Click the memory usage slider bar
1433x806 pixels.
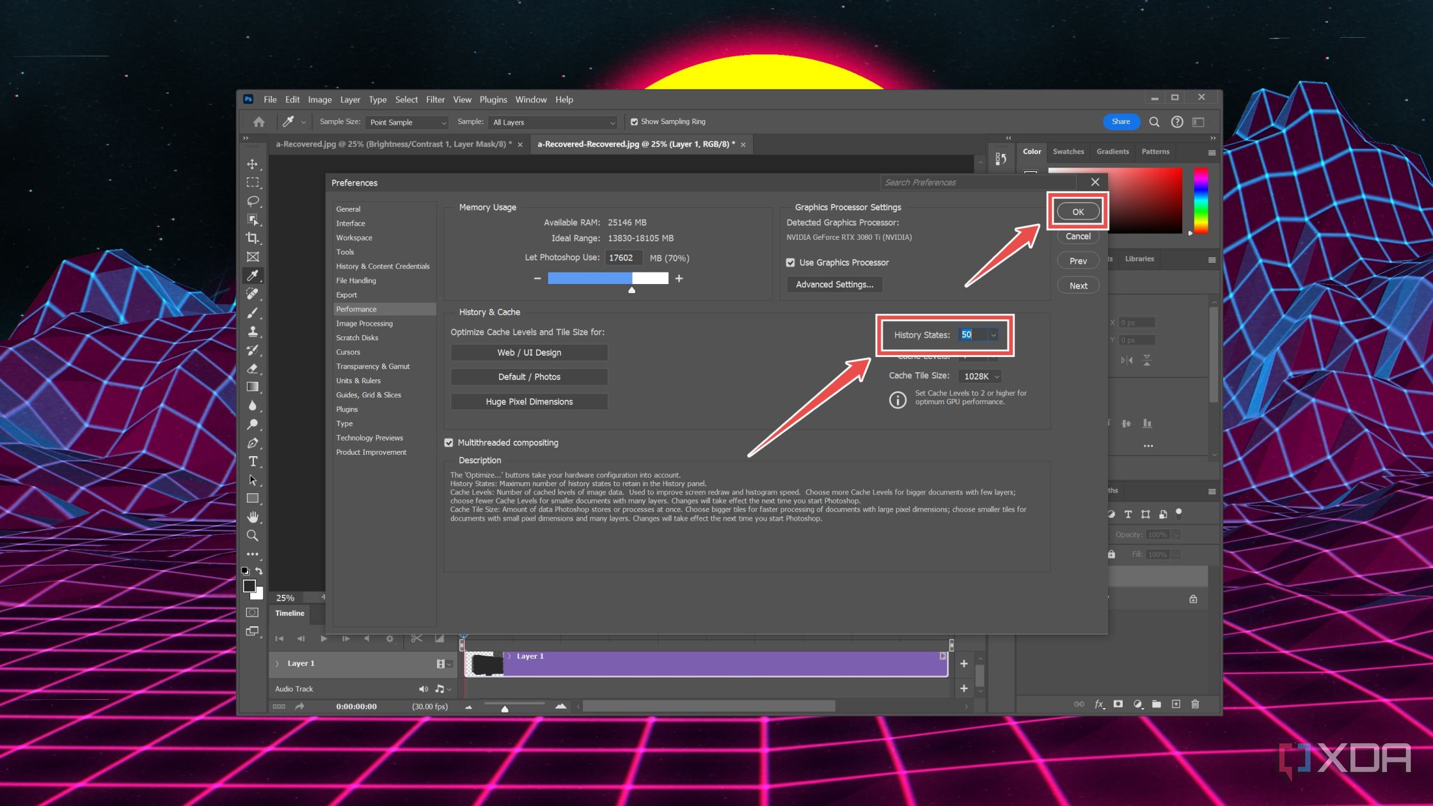608,278
